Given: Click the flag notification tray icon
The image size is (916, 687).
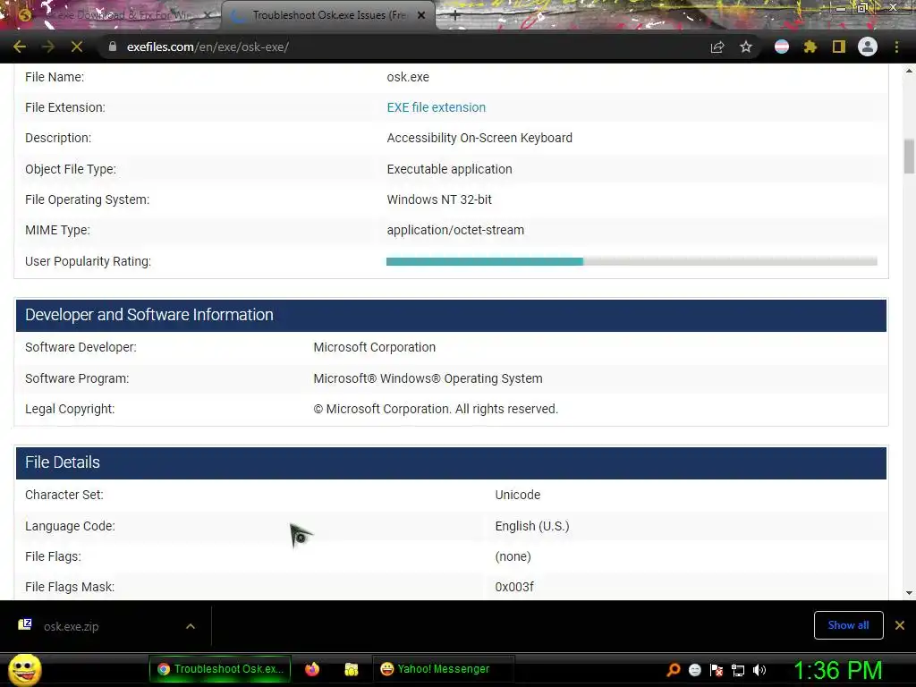Looking at the screenshot, I should click(x=717, y=670).
